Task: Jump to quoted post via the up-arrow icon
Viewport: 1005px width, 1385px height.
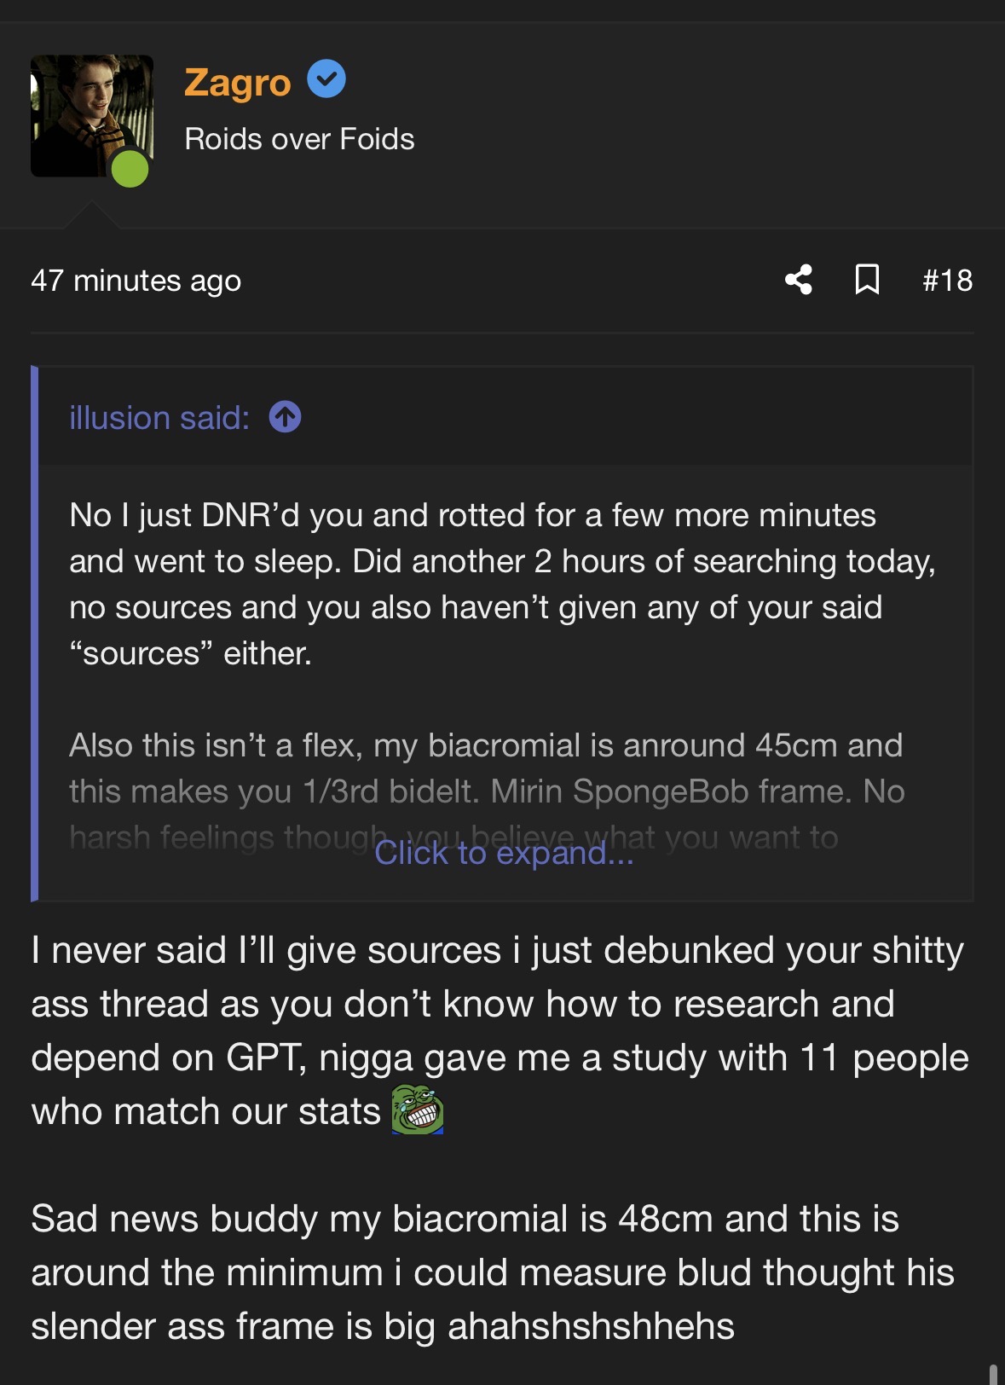Action: 285,418
